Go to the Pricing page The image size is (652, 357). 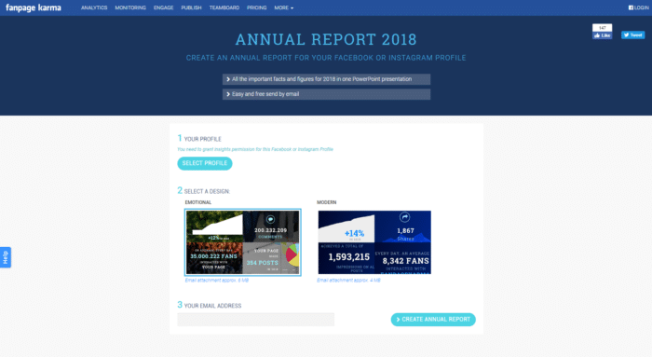coord(256,7)
